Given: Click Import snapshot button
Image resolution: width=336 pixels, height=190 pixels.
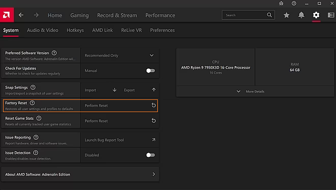Looking at the screenshot, I should click(100, 90).
